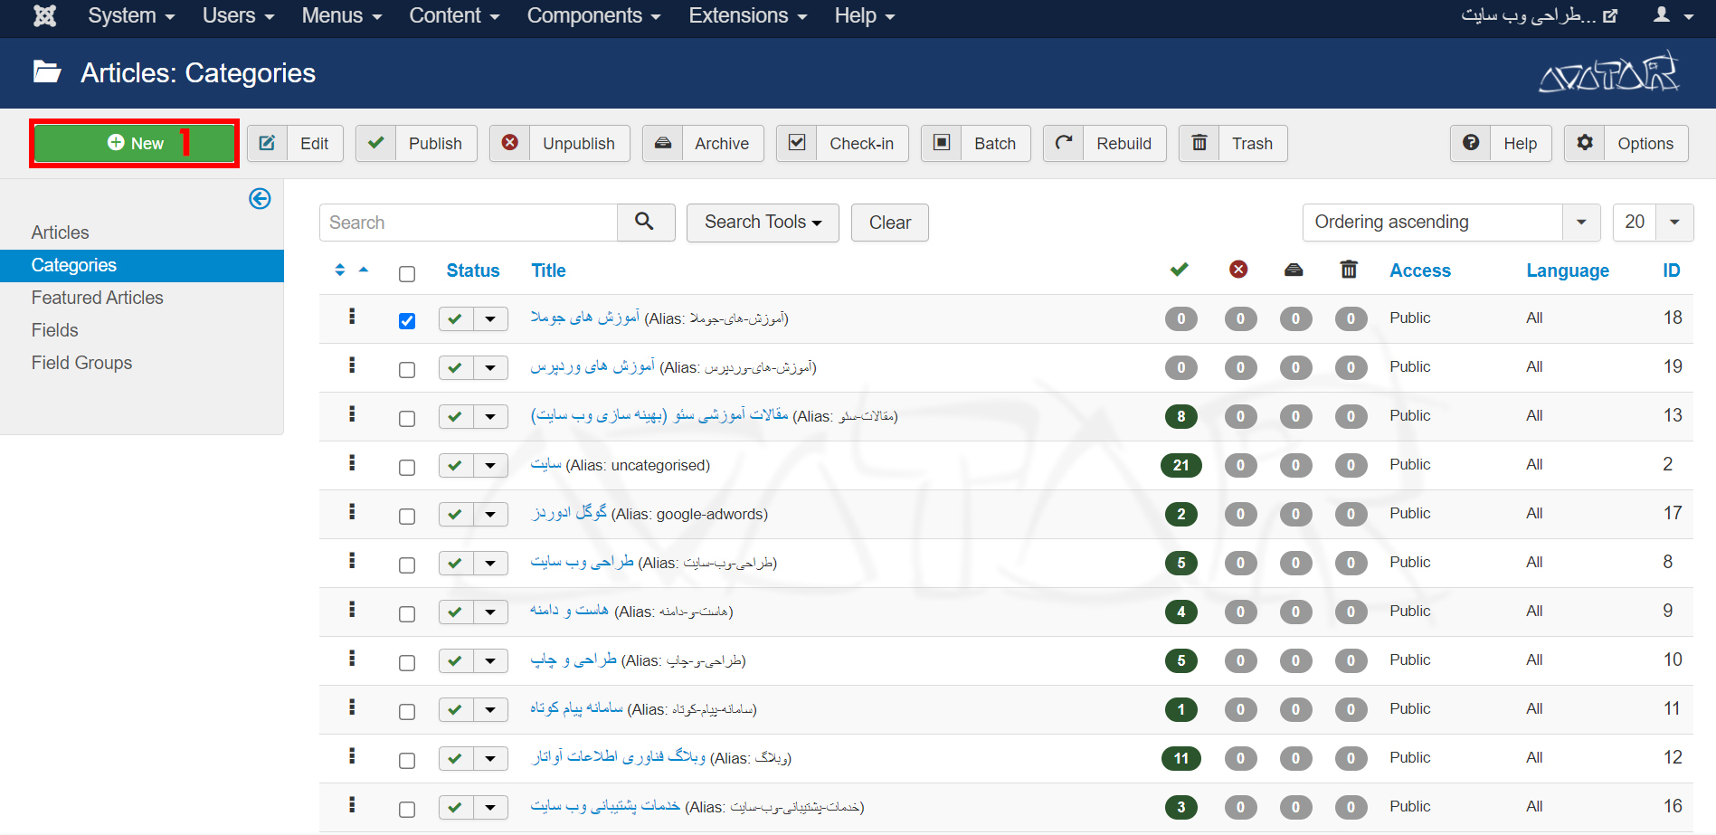Sort table by Language column header
Image resolution: width=1716 pixels, height=835 pixels.
1568,270
